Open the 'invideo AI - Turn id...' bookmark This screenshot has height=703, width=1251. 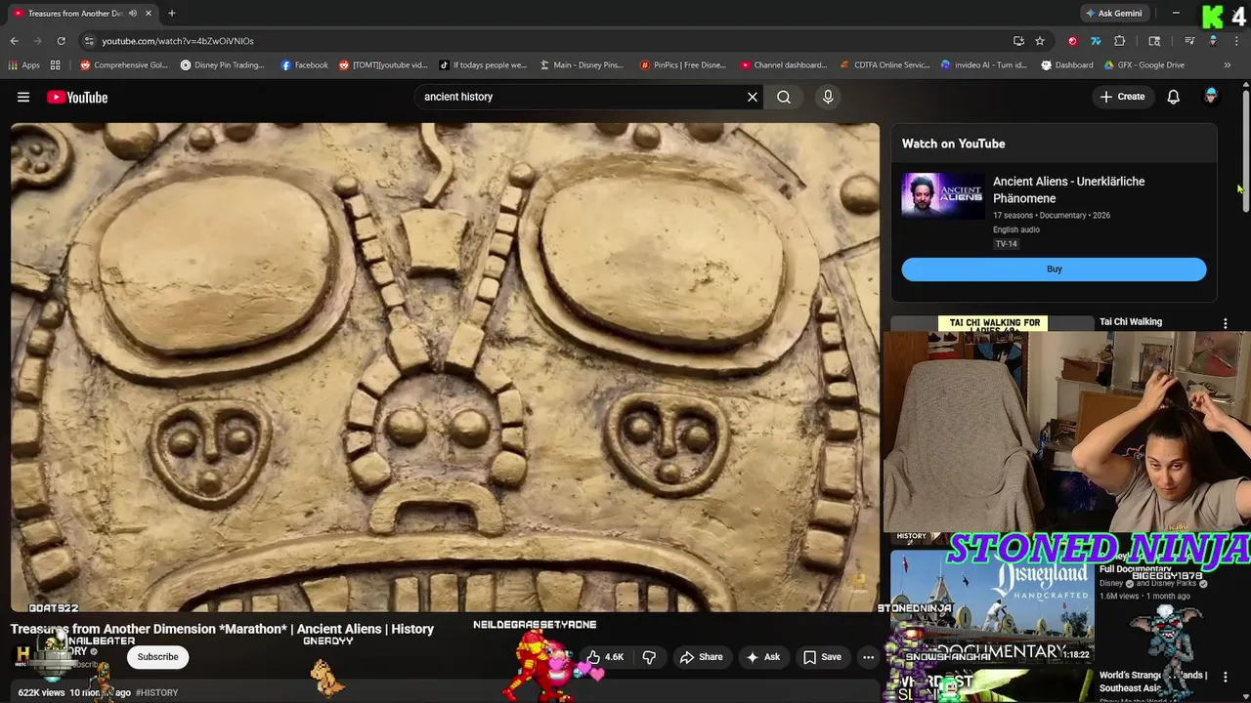(983, 65)
